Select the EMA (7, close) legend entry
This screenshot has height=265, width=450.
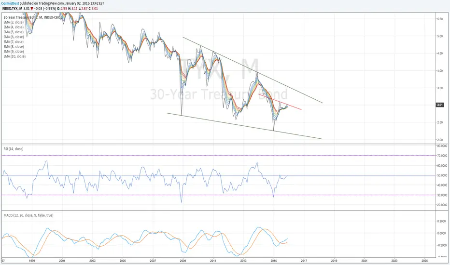point(14,42)
